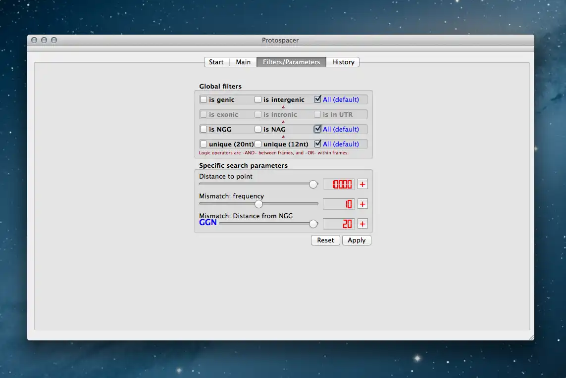Click the Global filters heading
Viewport: 566px width, 378px height.
click(x=220, y=86)
